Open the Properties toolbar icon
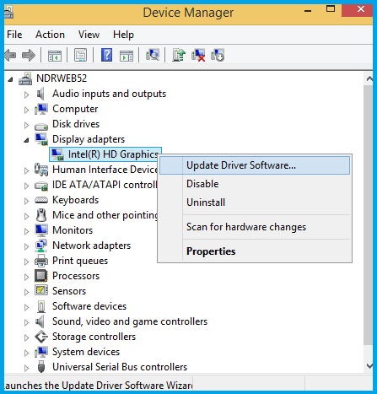Screen dimensions: 377x394 coord(80,55)
